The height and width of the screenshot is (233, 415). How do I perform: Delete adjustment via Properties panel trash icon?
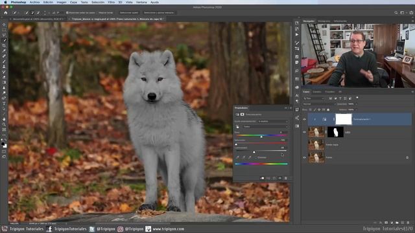tap(286, 179)
